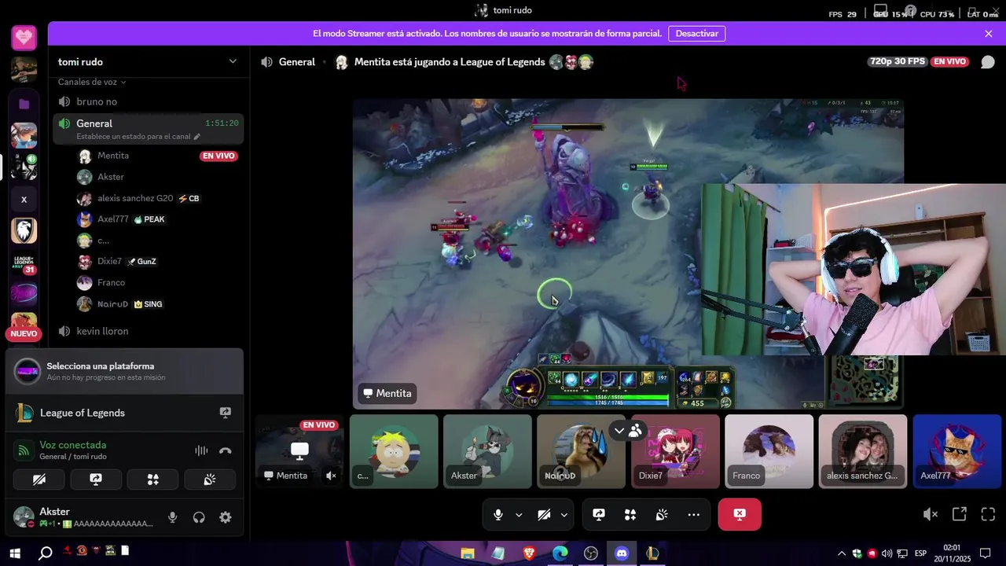Open the pink heart server icon
This screenshot has width=1006, height=566.
point(24,37)
